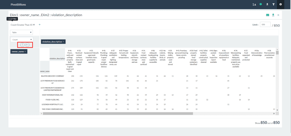Click value 134 in Legends Hospitality row
The width and height of the screenshot is (291, 136).
[x=72, y=104]
